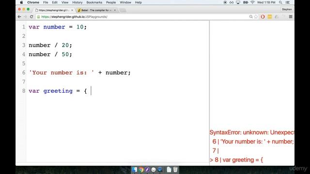Viewport: 310px width, 174px height.
Task: Switch to the stephengrider.github.io tab
Action: coord(54,10)
